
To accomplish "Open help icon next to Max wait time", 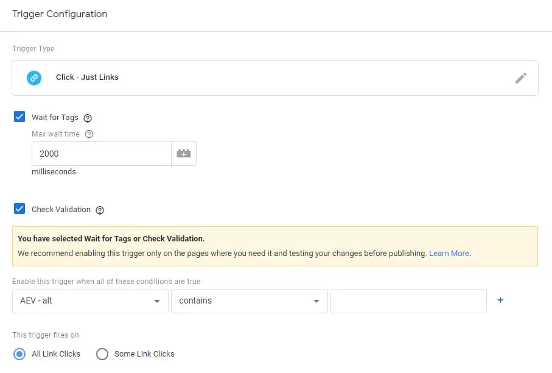I will point(89,134).
